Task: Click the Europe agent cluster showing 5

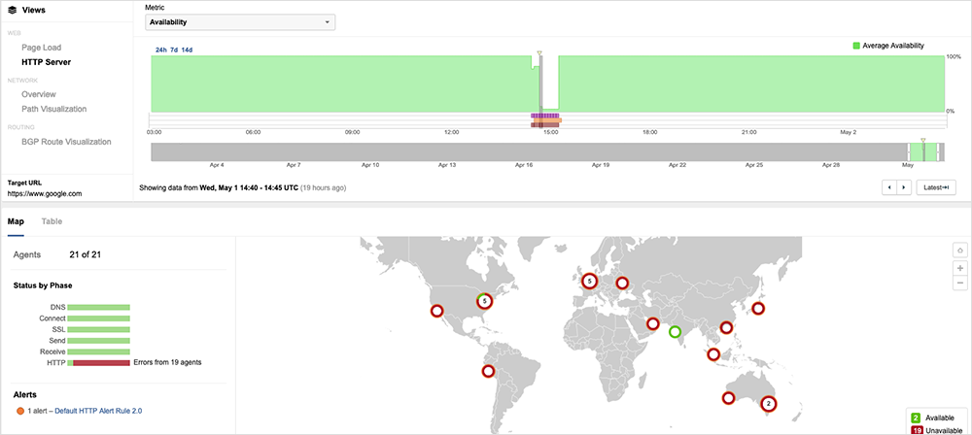Action: coord(588,281)
